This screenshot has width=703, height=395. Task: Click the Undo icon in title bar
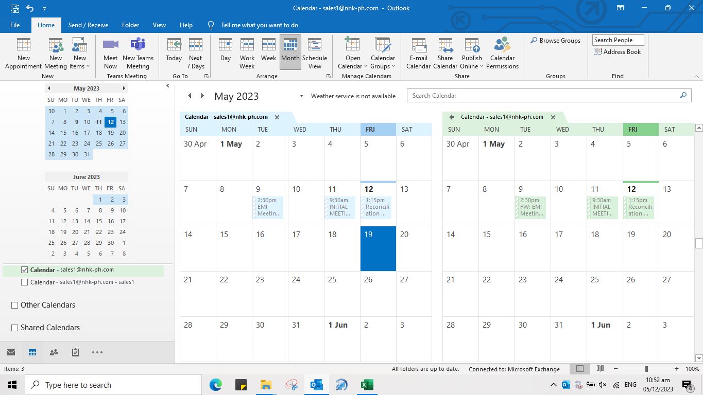[30, 8]
